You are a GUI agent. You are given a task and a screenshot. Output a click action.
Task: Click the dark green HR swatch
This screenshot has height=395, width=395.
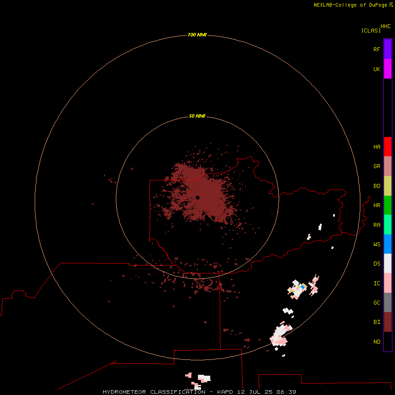tap(388, 205)
